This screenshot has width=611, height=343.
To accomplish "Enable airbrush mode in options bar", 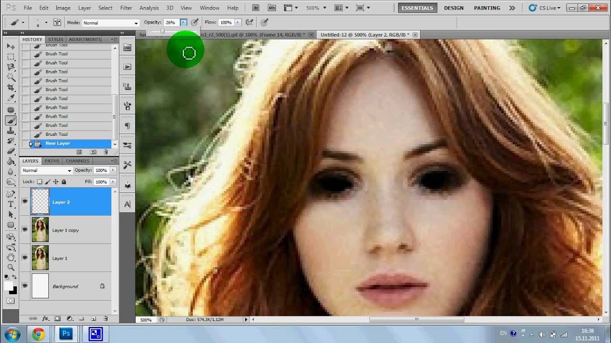I will click(249, 22).
